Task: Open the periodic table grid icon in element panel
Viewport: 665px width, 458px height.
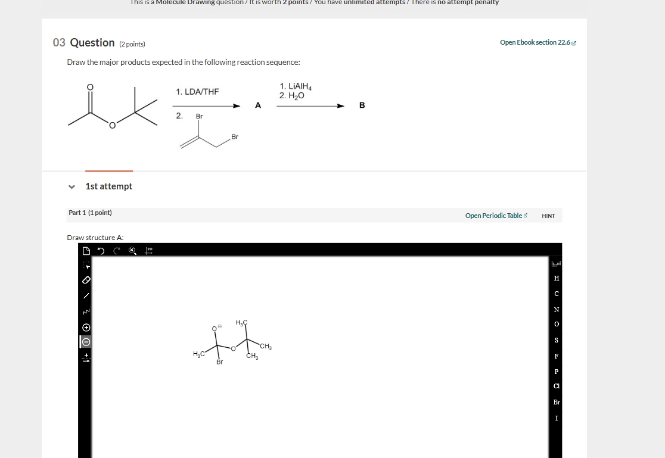Action: click(556, 264)
